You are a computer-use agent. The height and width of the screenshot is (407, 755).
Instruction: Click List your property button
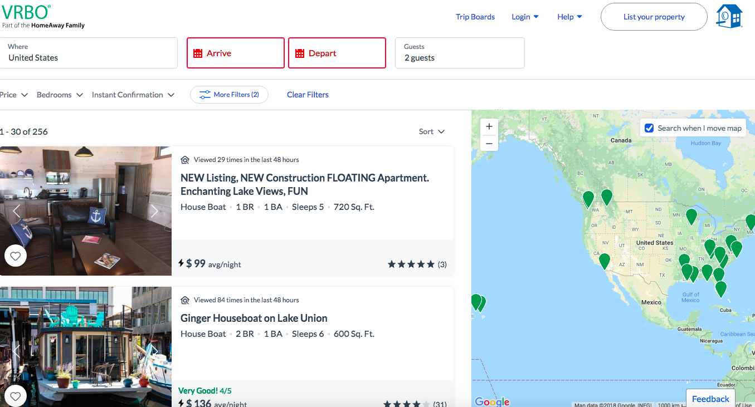tap(654, 17)
